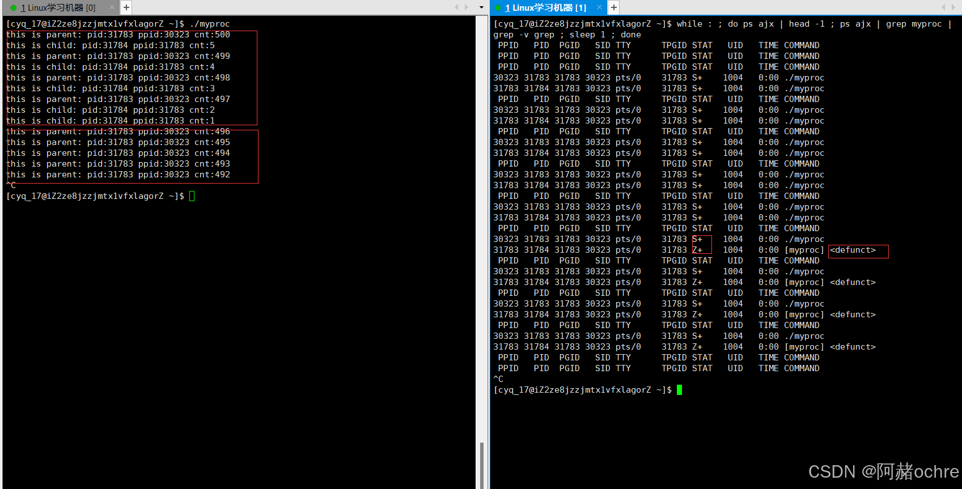
Task: Open the left pane tab list dropdown
Action: (481, 7)
